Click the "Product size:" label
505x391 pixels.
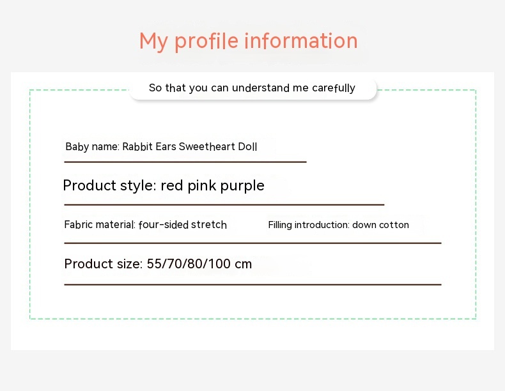point(103,264)
